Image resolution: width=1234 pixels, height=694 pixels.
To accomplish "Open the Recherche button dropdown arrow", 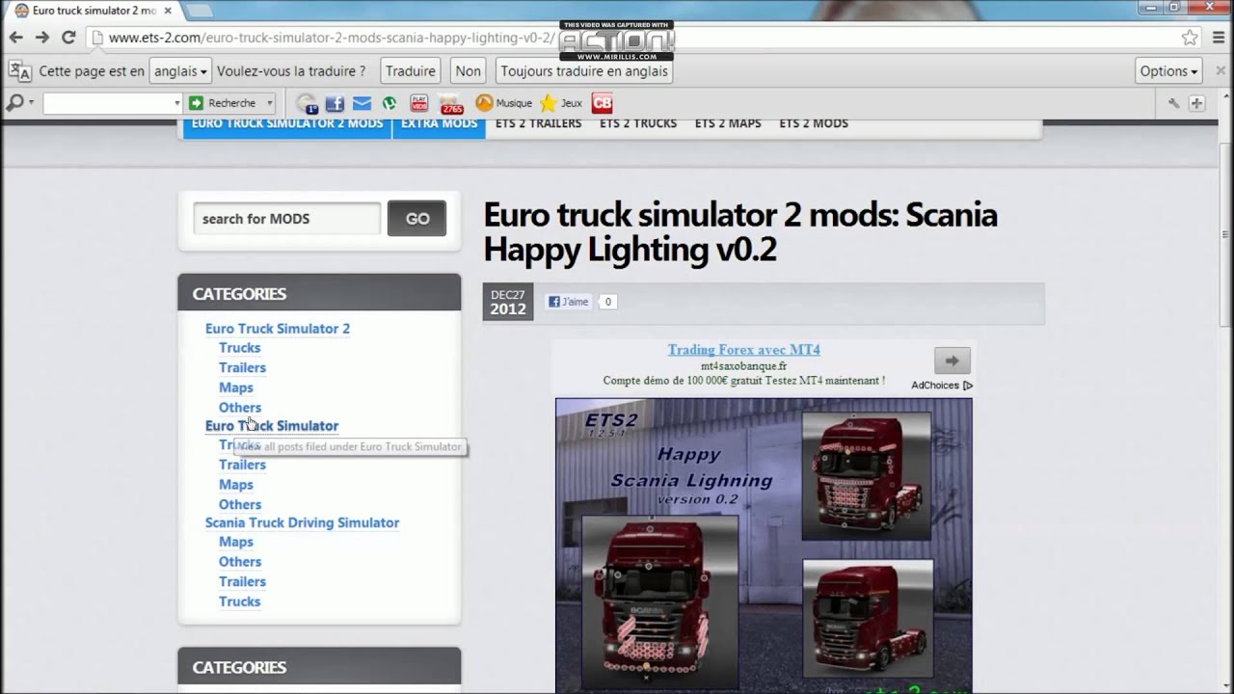I will click(270, 103).
